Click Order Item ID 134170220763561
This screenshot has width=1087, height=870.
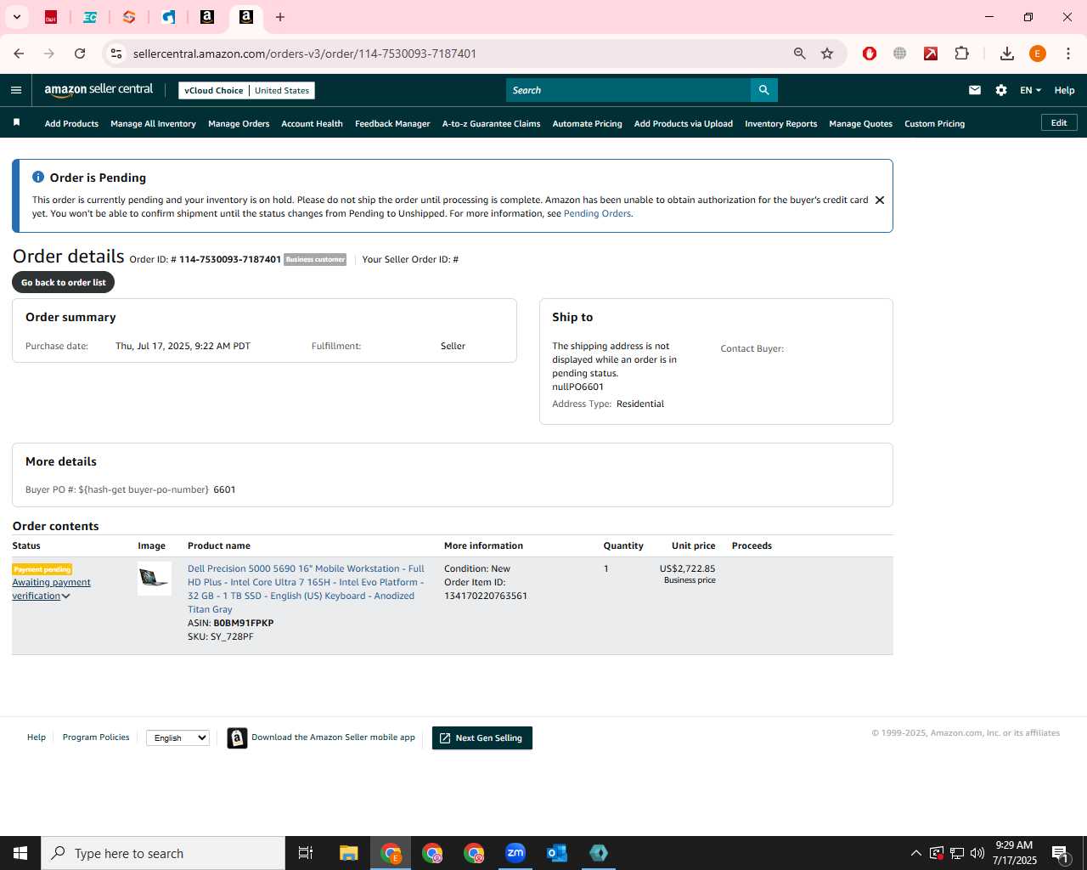[486, 596]
